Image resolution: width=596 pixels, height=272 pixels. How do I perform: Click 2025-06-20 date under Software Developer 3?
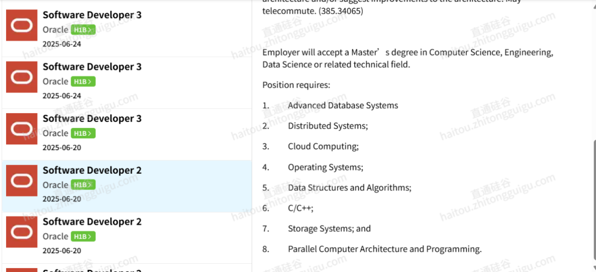tap(62, 147)
